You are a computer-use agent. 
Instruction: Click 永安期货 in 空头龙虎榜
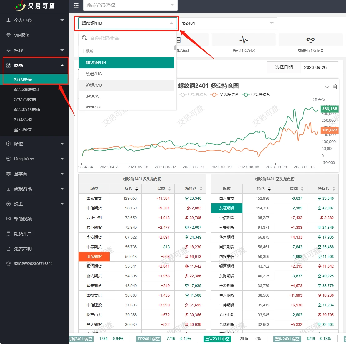click(226, 228)
